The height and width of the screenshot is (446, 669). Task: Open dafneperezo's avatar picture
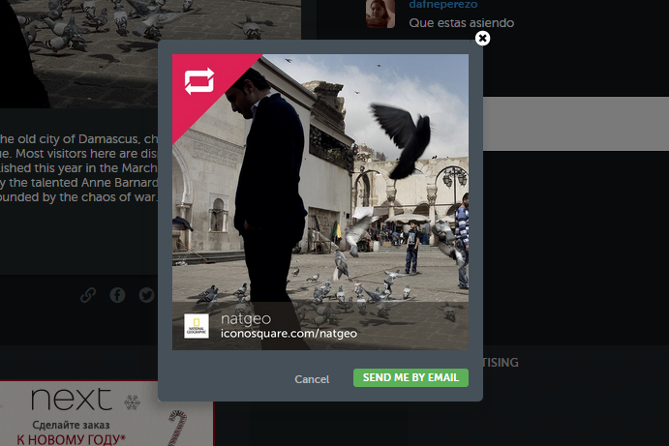click(380, 14)
